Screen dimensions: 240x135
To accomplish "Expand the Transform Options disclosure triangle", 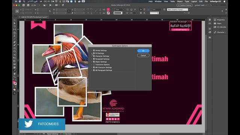I will pyautogui.click(x=91, y=64).
